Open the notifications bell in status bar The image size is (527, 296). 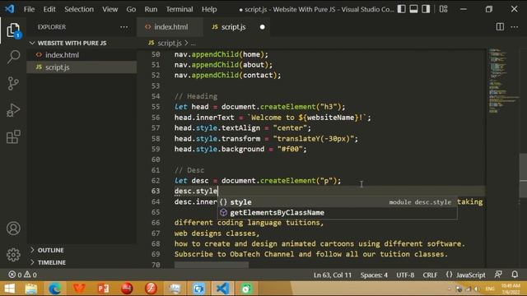[x=515, y=275]
